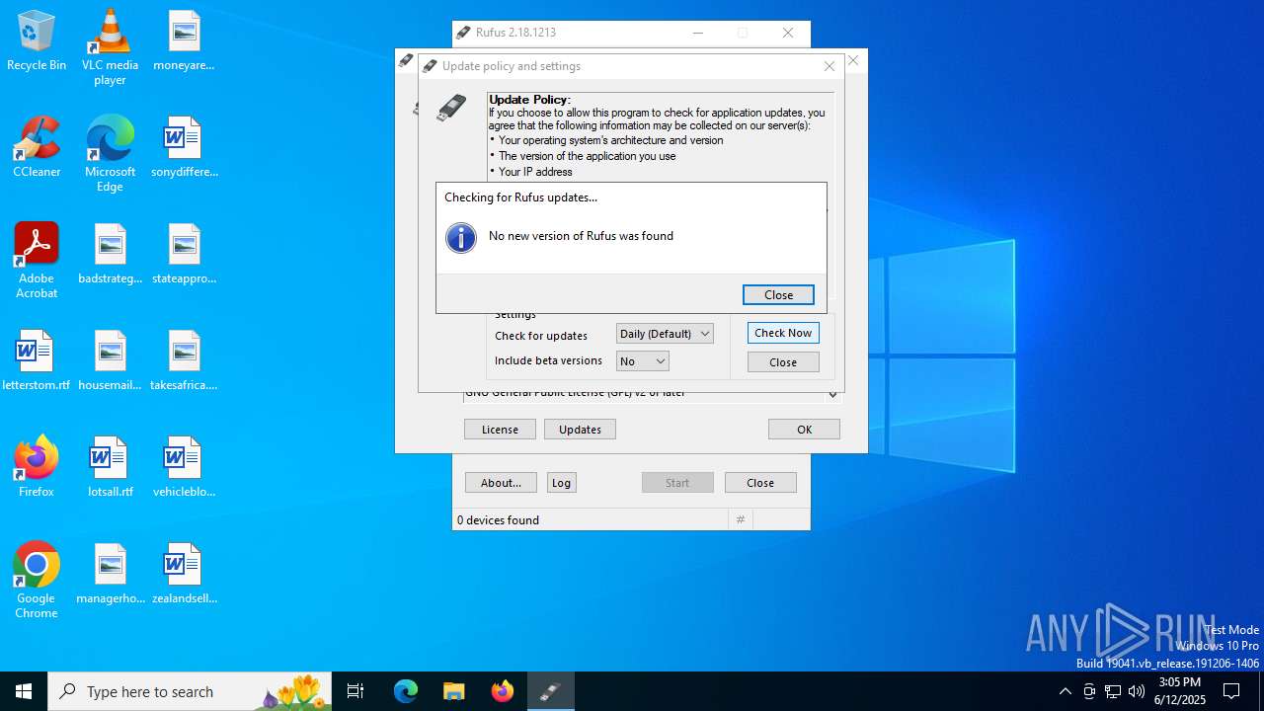Open File Explorer from the taskbar

(x=453, y=691)
